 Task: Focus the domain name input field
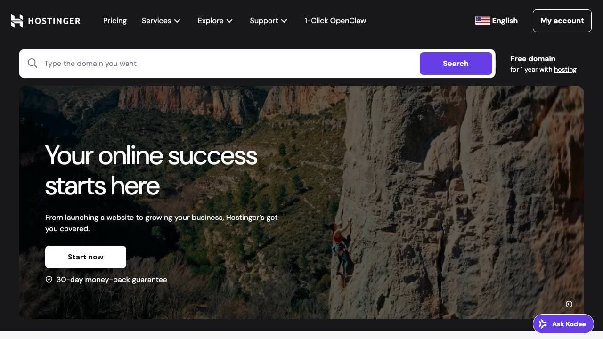pos(226,64)
